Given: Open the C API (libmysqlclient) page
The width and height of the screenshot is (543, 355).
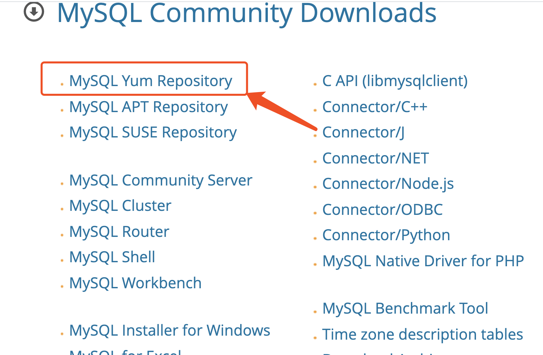Looking at the screenshot, I should 395,80.
